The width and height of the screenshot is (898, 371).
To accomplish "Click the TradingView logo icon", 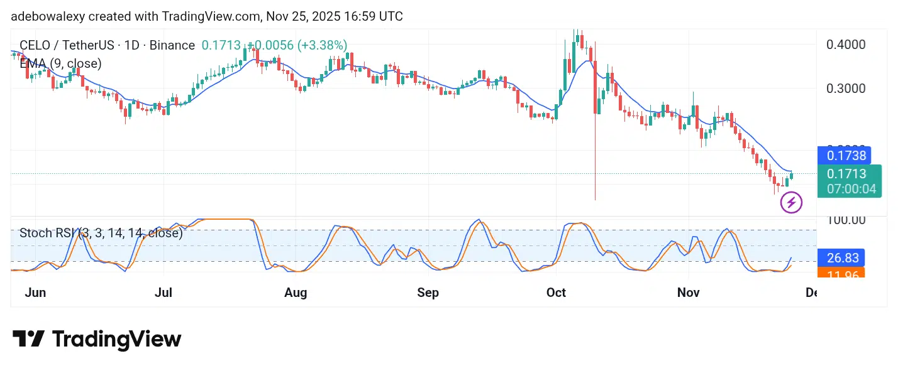I will click(x=28, y=339).
